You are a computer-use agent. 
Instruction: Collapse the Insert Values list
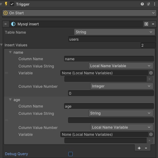(2, 45)
